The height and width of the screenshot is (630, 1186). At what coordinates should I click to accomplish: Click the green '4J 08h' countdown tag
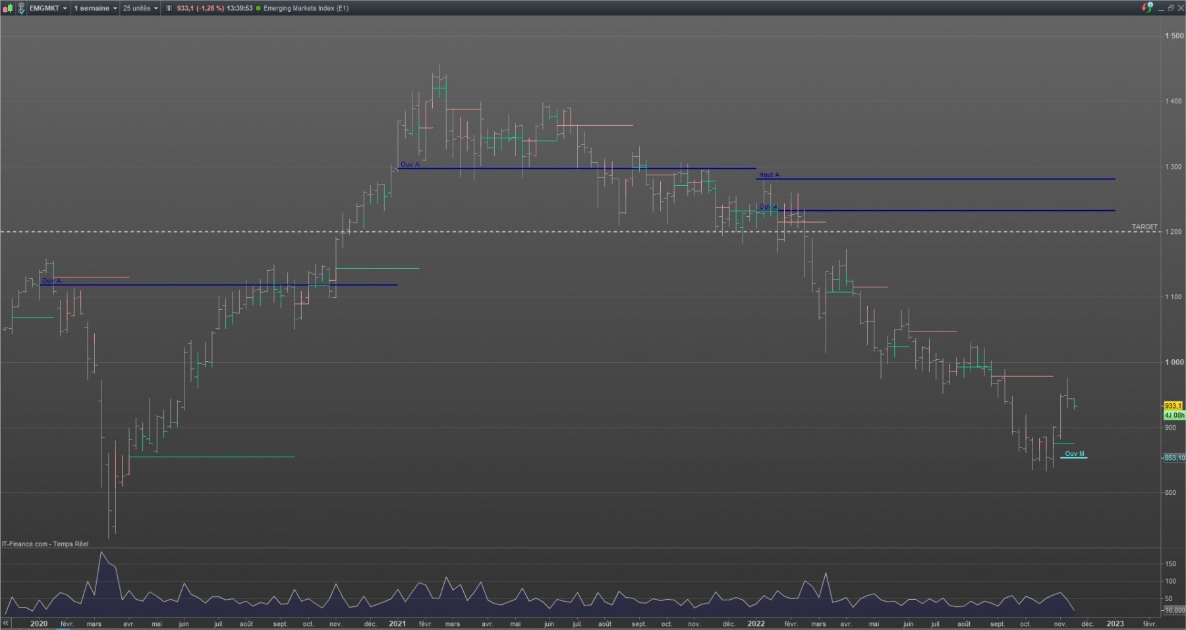1174,415
